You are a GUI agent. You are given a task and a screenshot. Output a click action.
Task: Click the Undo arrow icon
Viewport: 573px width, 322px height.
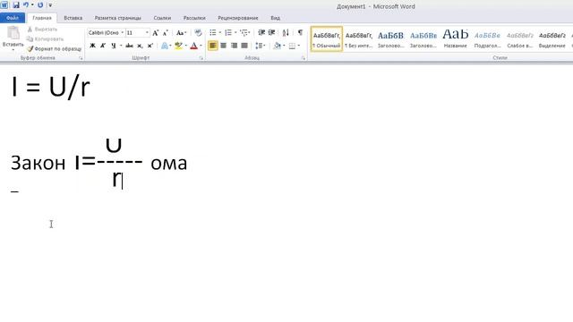pyautogui.click(x=26, y=5)
